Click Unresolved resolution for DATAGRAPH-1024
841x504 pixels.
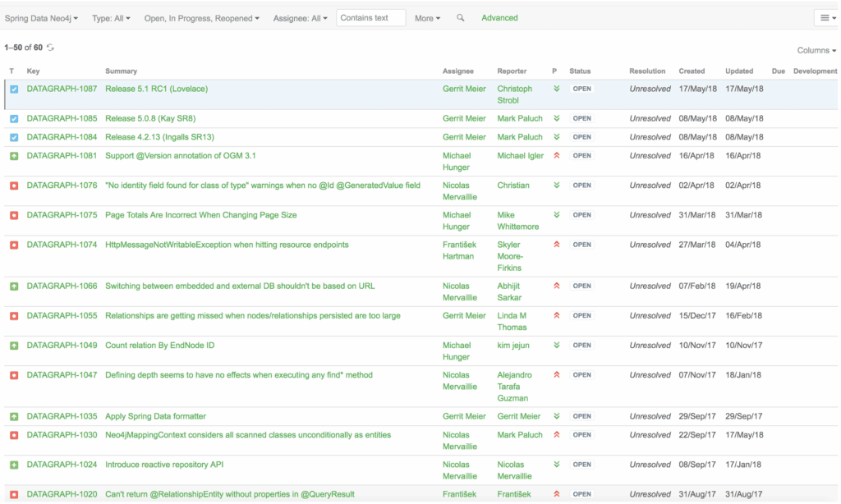650,465
